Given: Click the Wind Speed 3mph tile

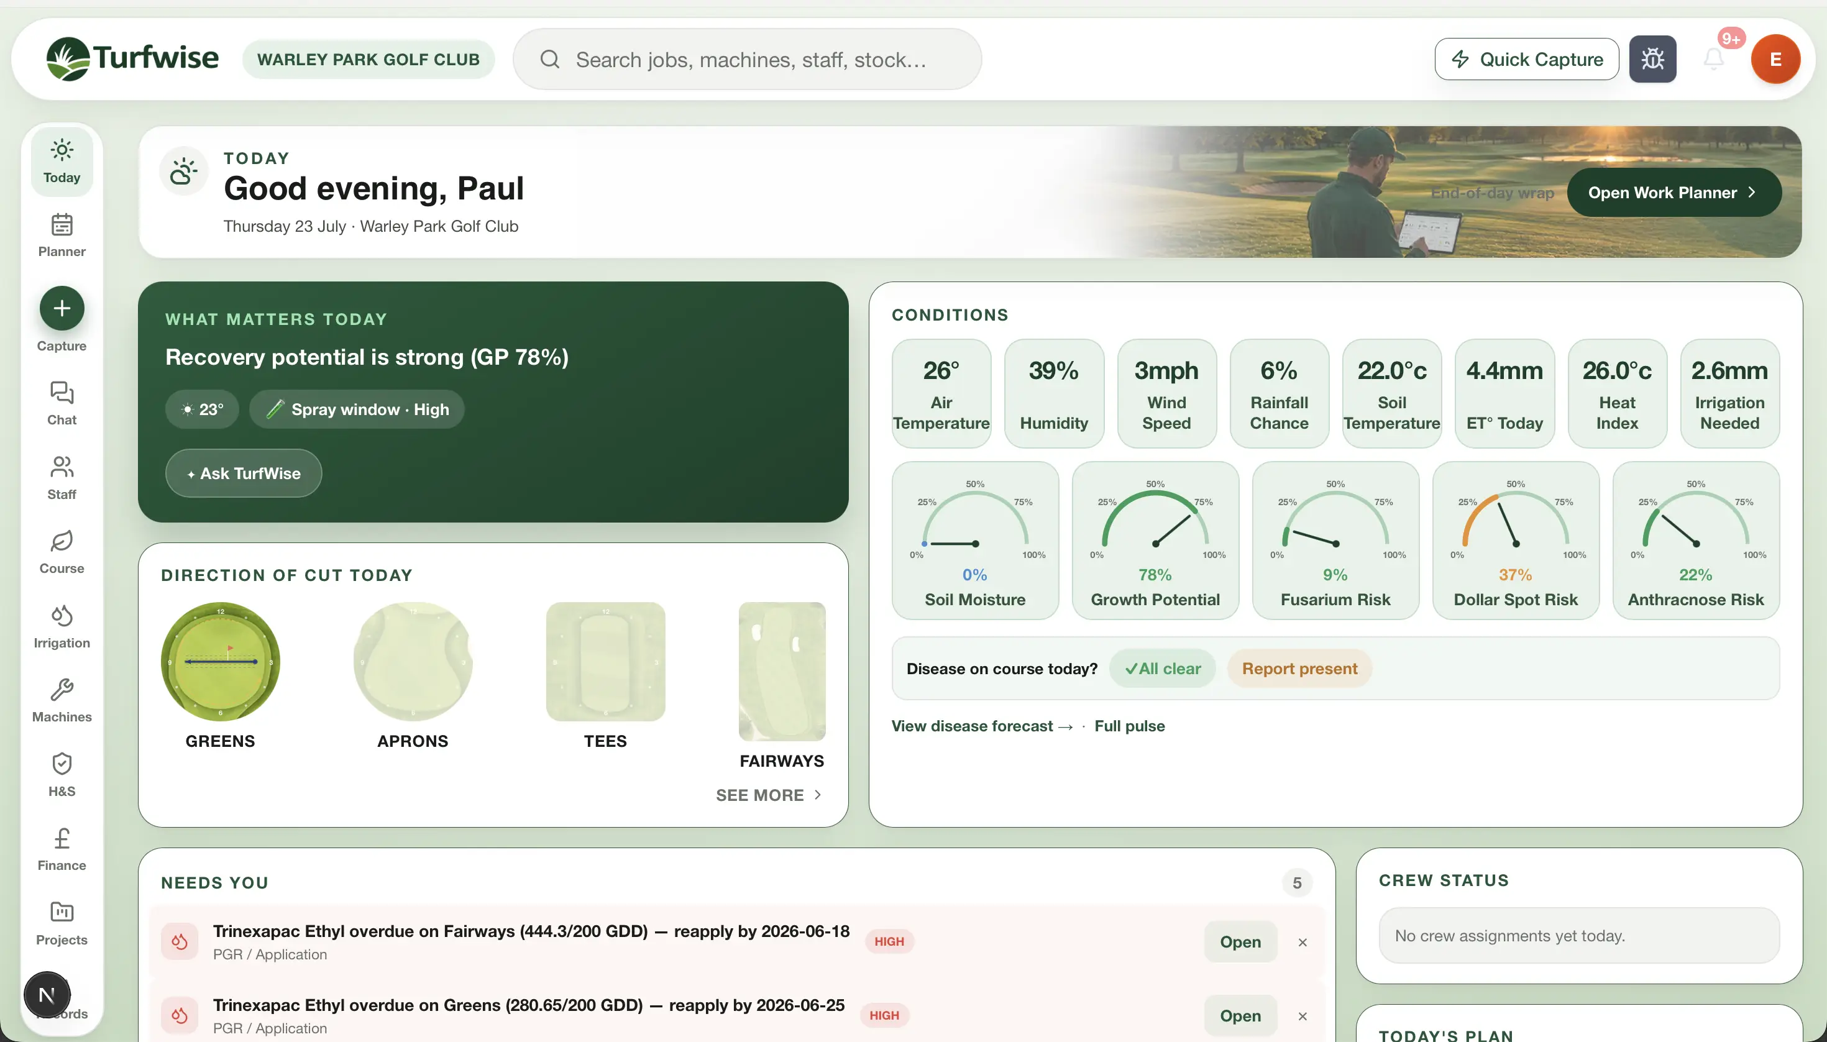Looking at the screenshot, I should pos(1166,393).
